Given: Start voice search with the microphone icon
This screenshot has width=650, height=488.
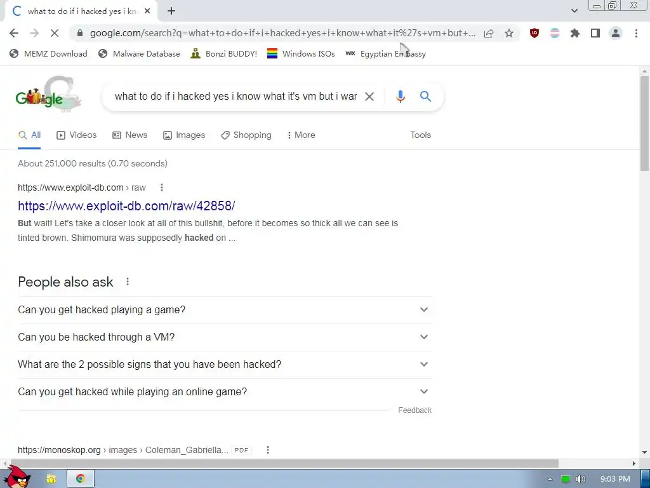Looking at the screenshot, I should point(401,97).
